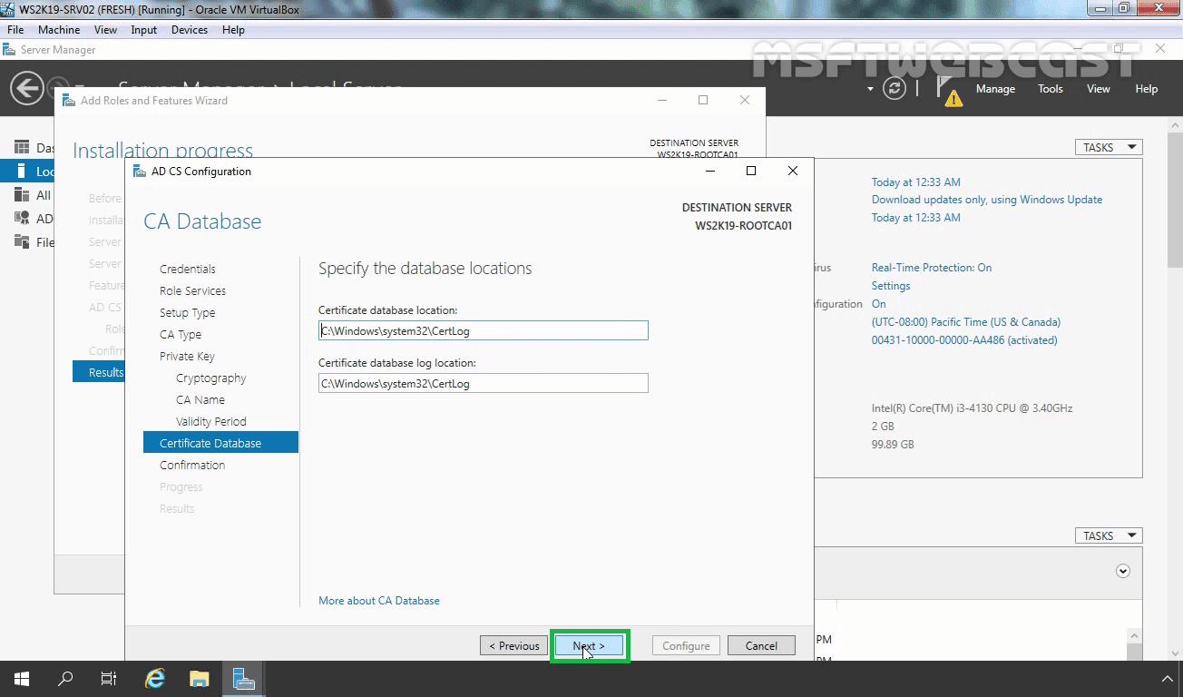This screenshot has height=697, width=1183.
Task: Click first 'Today at 12:33 AM' link
Action: click(x=916, y=182)
